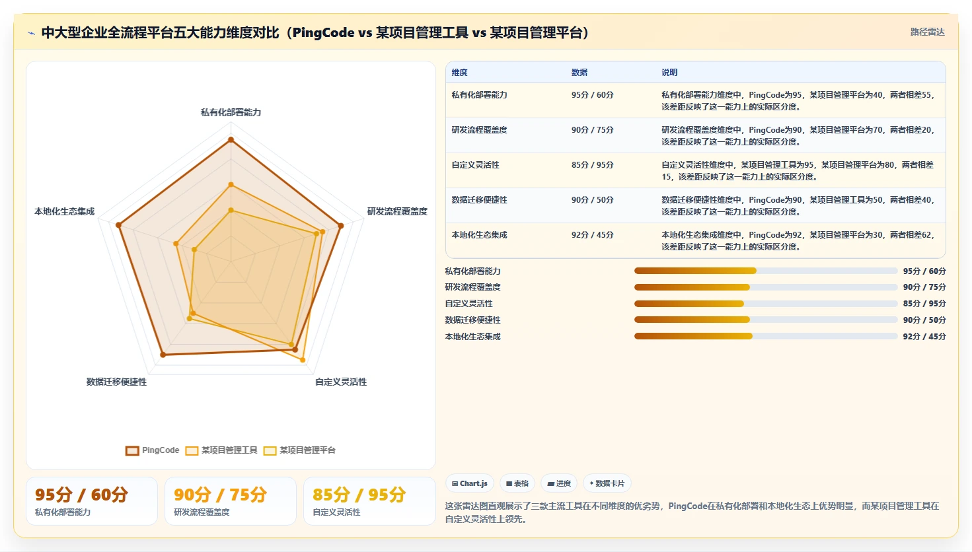Click the 研发流程覆盖度 radar axis label
972x552 pixels.
[x=397, y=211]
